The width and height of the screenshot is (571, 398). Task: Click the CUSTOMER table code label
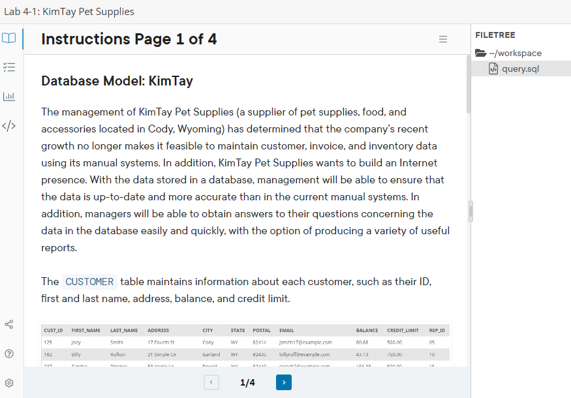[89, 282]
